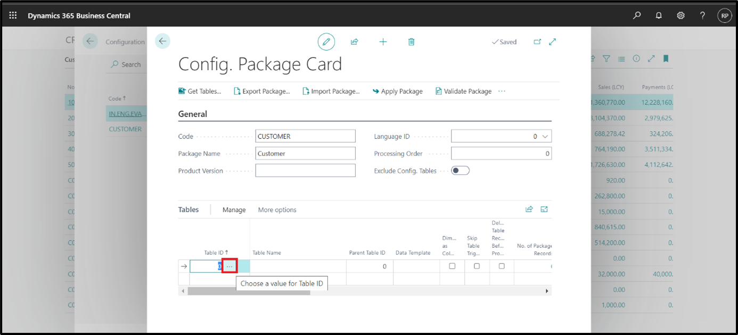Click the right arrow of the Tables scrollbar
Image resolution: width=738 pixels, height=335 pixels.
[547, 291]
